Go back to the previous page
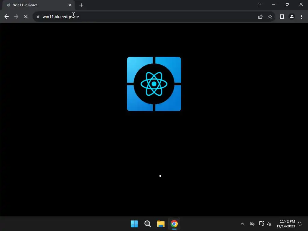The image size is (308, 231). pos(7,17)
